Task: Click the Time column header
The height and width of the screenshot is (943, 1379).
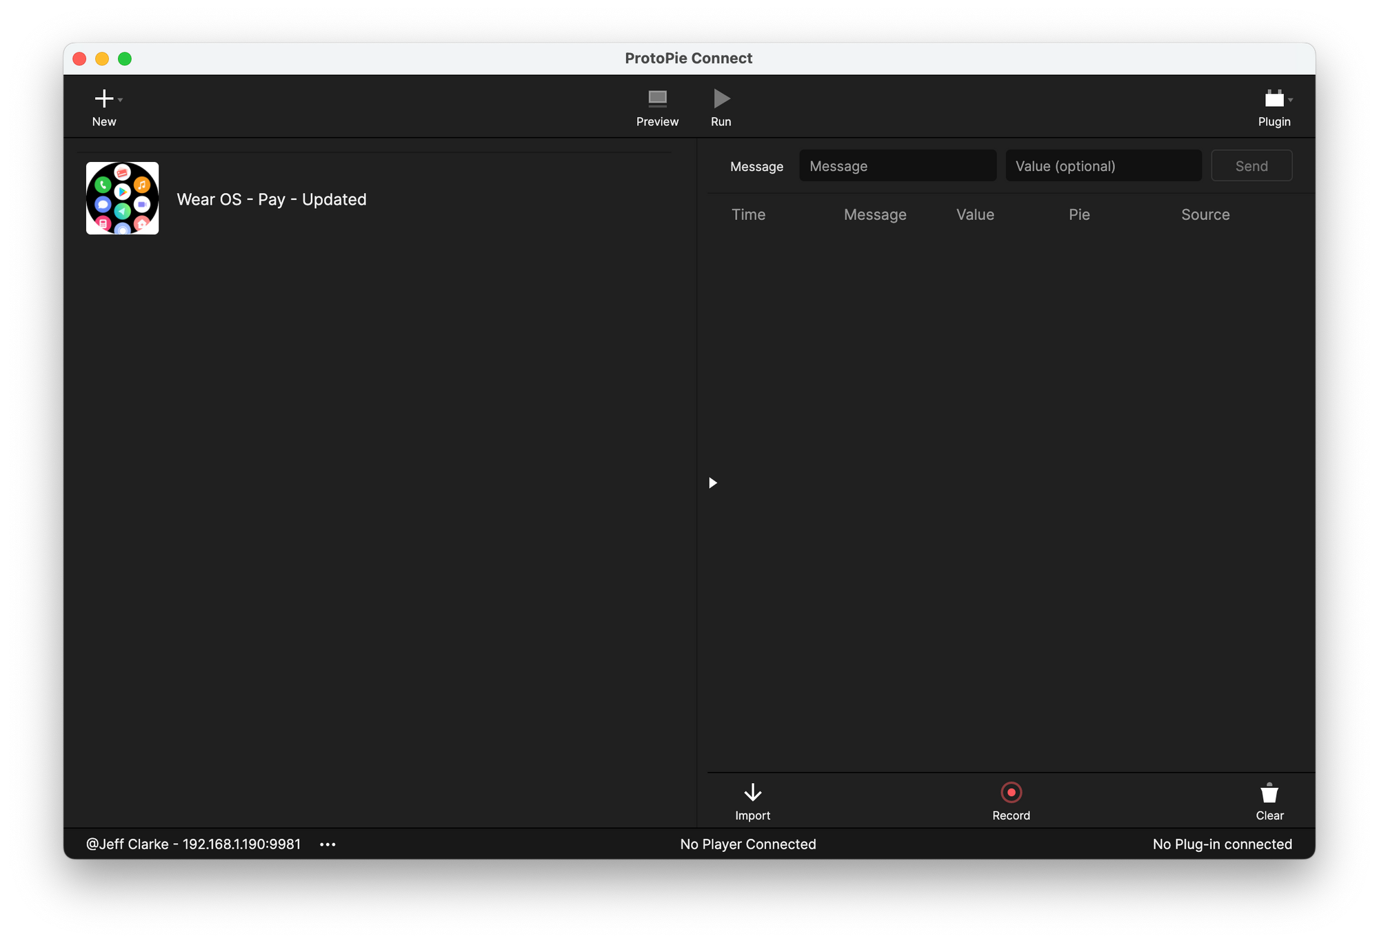Action: [x=748, y=214]
